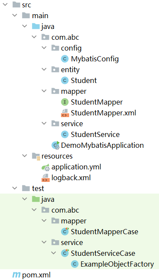Click the ExampleObjectFactory class icon
Viewport: 159px width, 280px height.
coord(74,264)
